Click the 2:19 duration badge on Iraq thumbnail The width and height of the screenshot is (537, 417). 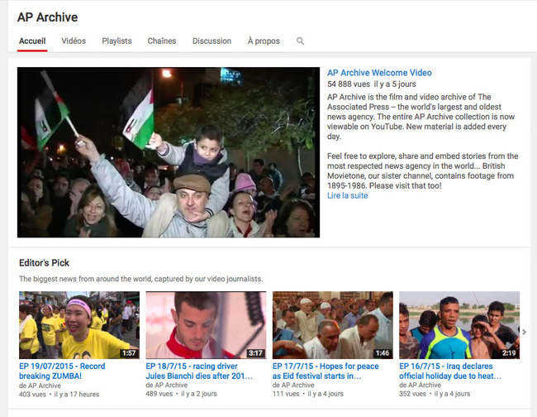pos(509,352)
